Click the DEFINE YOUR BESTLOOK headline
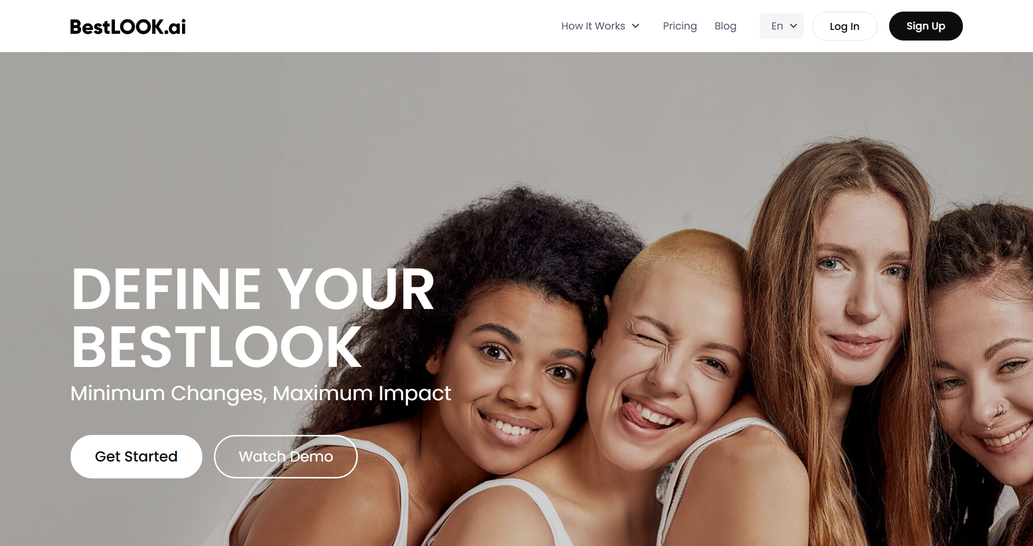This screenshot has width=1033, height=546. click(x=253, y=317)
